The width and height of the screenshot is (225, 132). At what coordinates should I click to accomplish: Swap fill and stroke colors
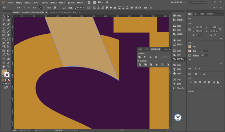point(9,71)
